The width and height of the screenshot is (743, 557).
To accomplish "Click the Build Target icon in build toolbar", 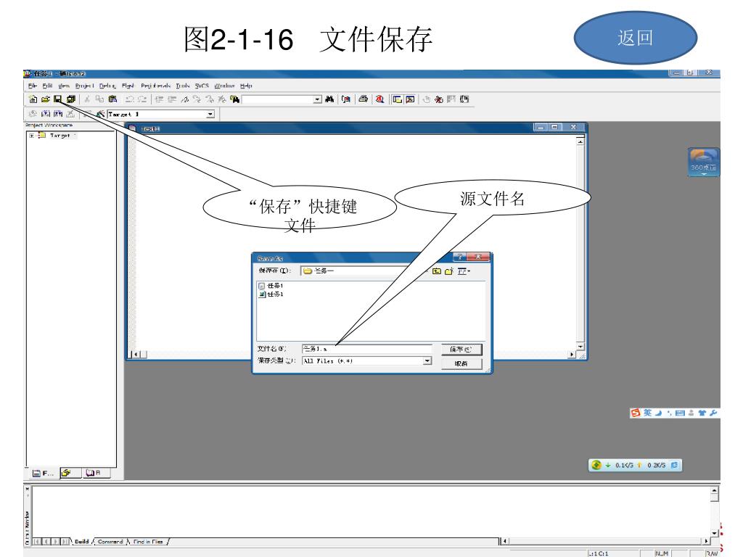I will (46, 114).
